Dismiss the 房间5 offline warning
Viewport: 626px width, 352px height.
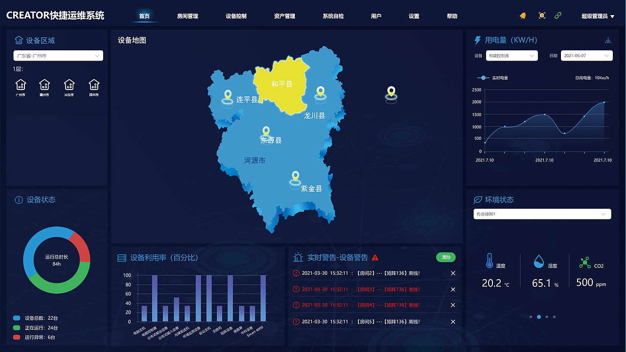point(453,321)
